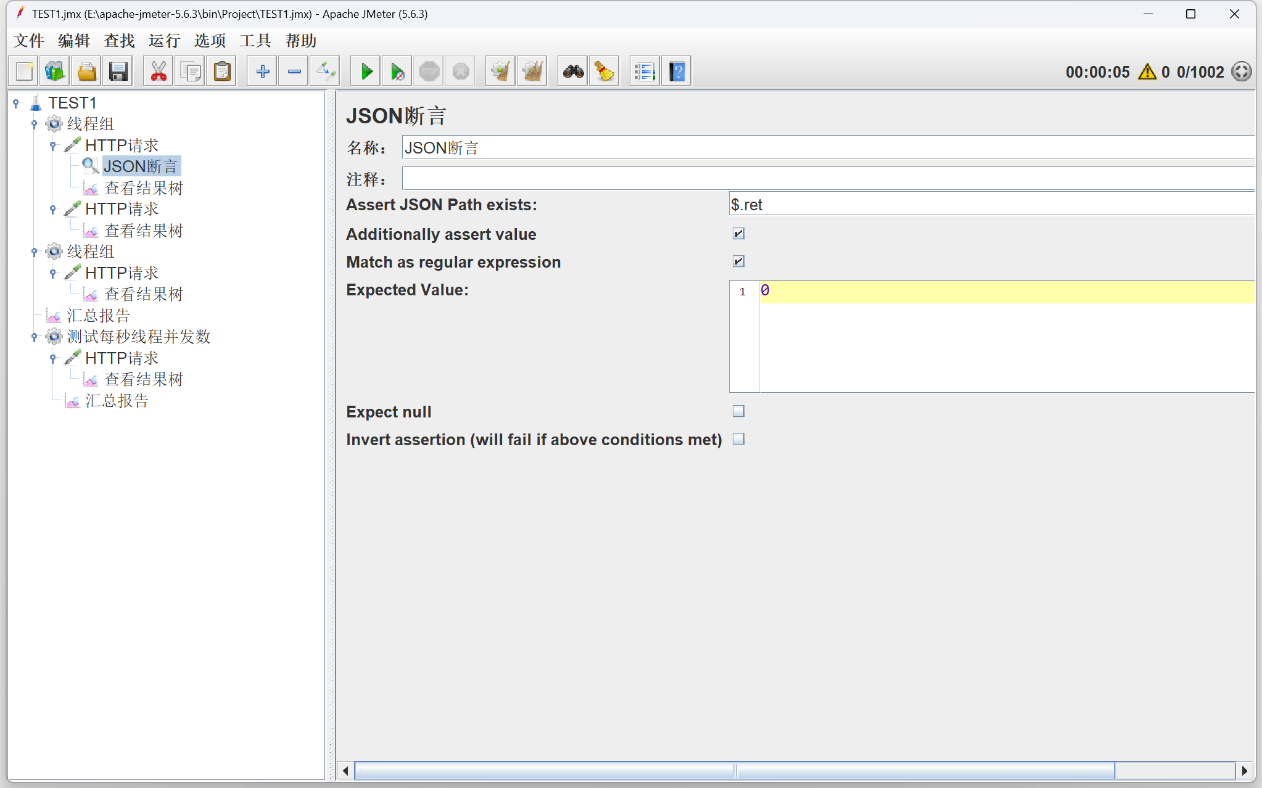Click the Clear results broom icon
Image resolution: width=1262 pixels, height=788 pixels.
coord(501,72)
